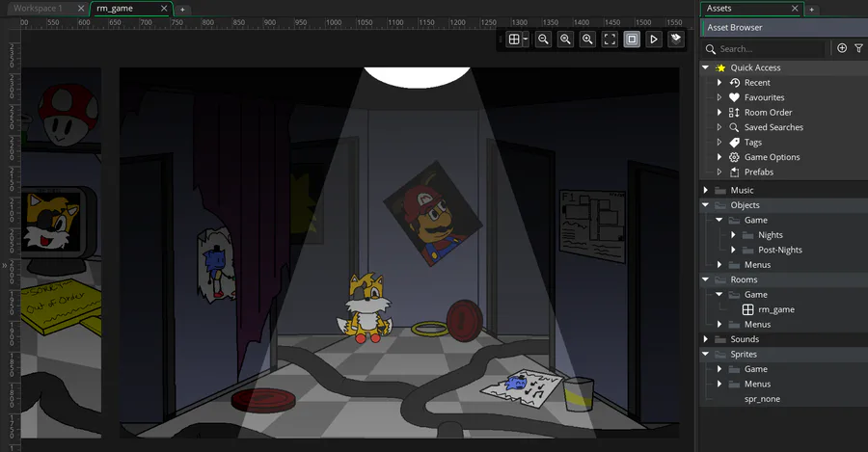Expand the Sounds folder
868x452 pixels.
point(705,339)
